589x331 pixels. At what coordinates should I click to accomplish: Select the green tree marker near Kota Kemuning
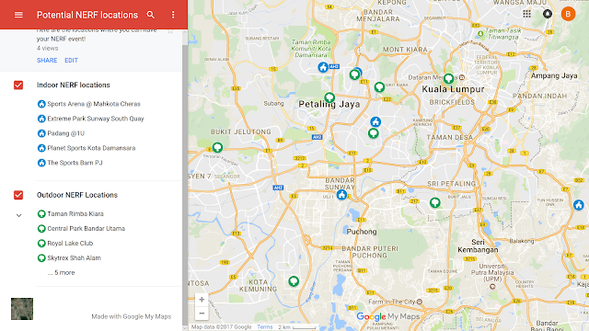pyautogui.click(x=294, y=280)
